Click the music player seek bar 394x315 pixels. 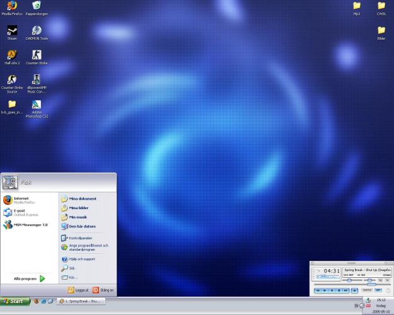pos(351,285)
